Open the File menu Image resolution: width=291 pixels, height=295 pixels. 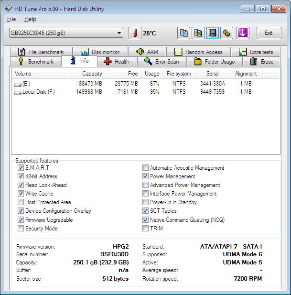[11, 19]
